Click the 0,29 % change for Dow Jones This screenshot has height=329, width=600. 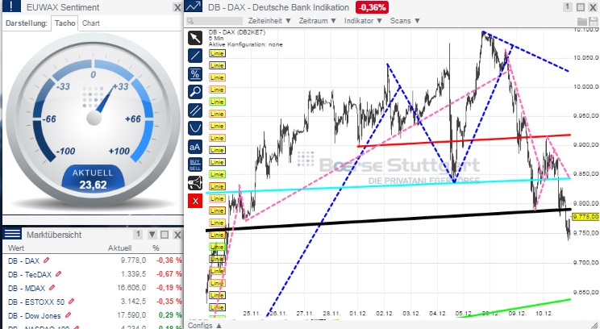[x=171, y=315]
